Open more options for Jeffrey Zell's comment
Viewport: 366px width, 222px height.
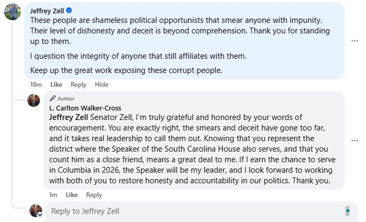pos(354,41)
